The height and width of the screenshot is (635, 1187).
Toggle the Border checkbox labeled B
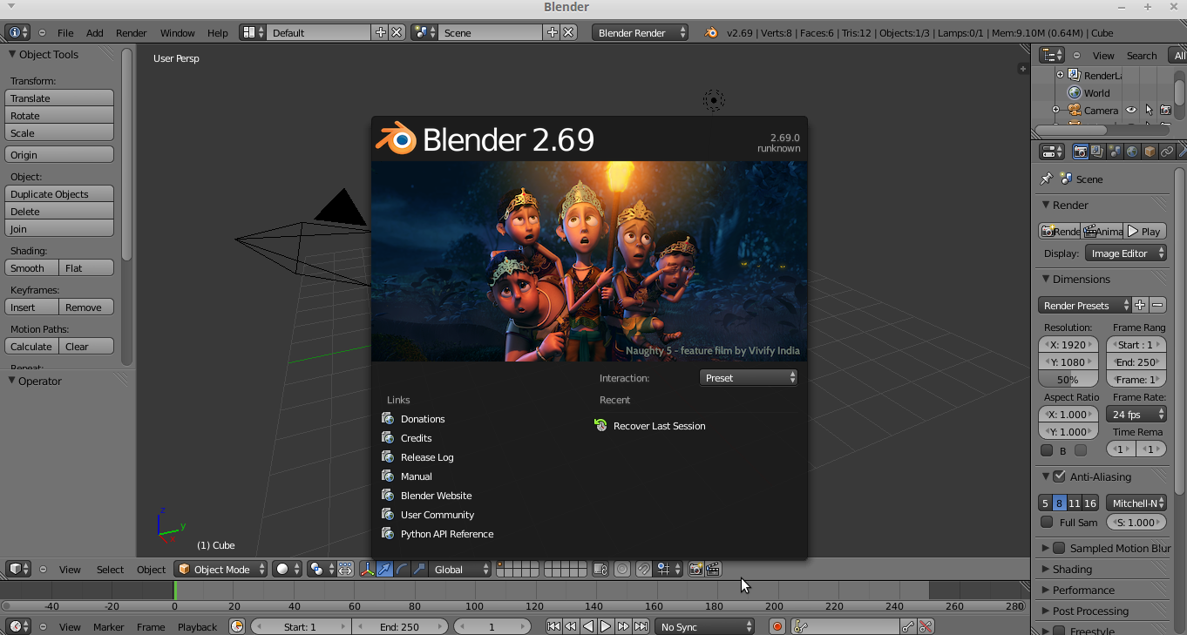pyautogui.click(x=1047, y=450)
